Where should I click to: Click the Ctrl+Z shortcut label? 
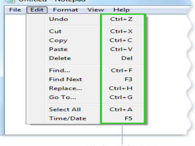pyautogui.click(x=121, y=19)
